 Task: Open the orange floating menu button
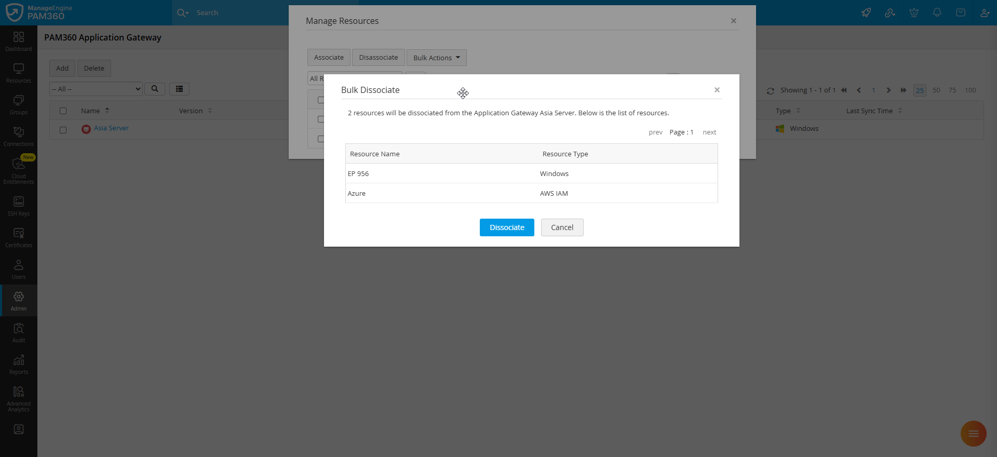974,434
